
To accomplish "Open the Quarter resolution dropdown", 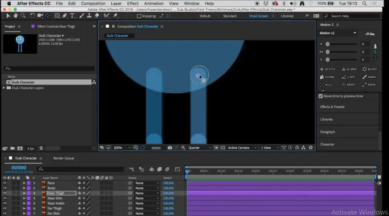I will click(x=199, y=148).
